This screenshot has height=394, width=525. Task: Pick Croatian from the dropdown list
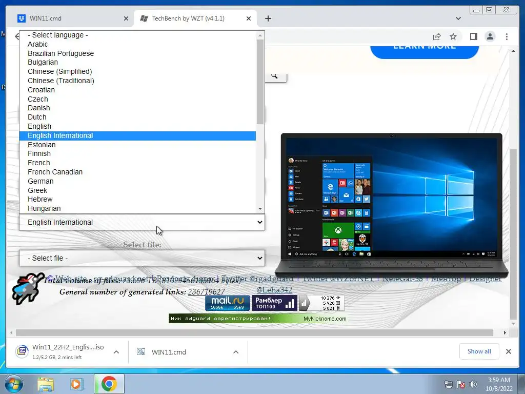click(x=137, y=90)
